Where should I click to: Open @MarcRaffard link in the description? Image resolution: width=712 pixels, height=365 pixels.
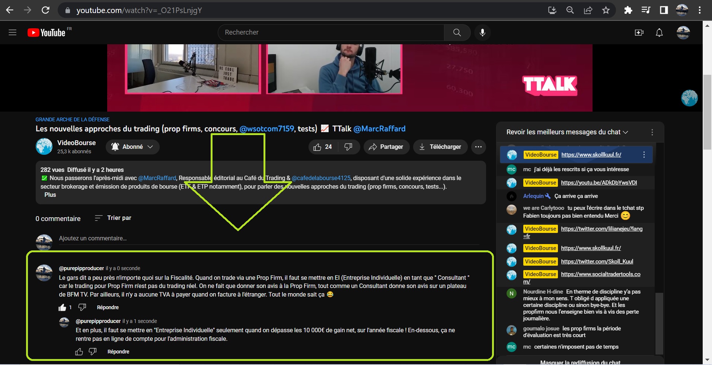pyautogui.click(x=157, y=178)
